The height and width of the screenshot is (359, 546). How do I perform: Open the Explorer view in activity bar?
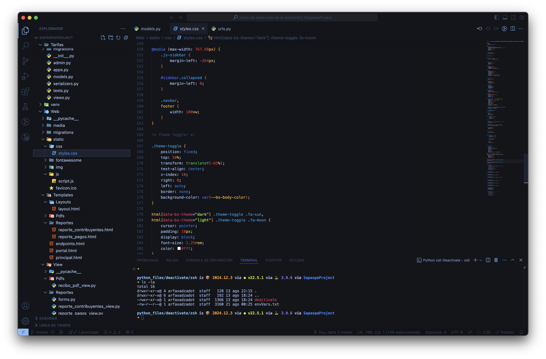click(25, 31)
